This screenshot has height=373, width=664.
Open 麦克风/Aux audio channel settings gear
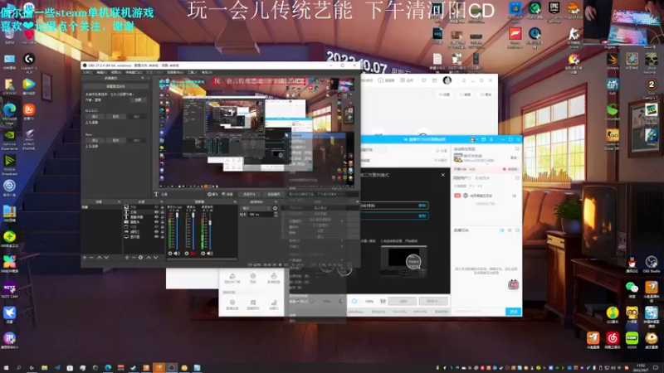170,254
